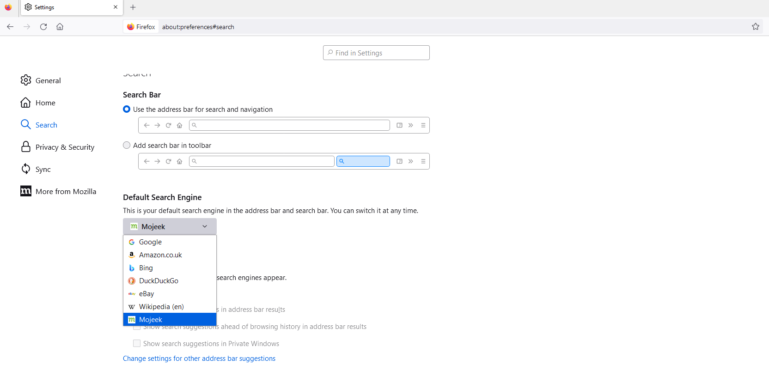
Task: Pick Bing as the default search engine
Action: pos(146,268)
